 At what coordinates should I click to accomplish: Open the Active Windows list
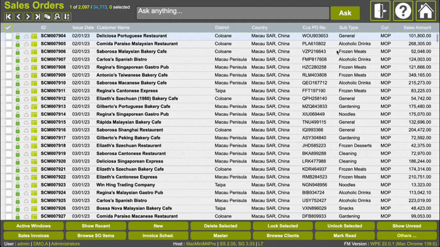tap(33, 226)
